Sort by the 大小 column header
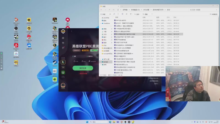 click(168, 17)
